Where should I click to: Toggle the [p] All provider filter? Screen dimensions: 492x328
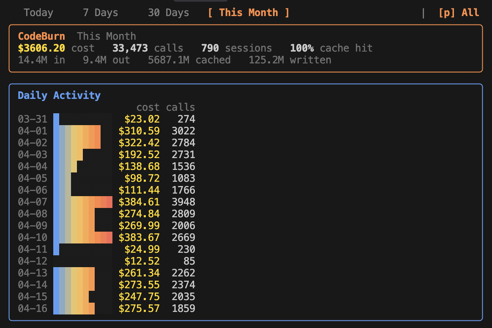(459, 13)
